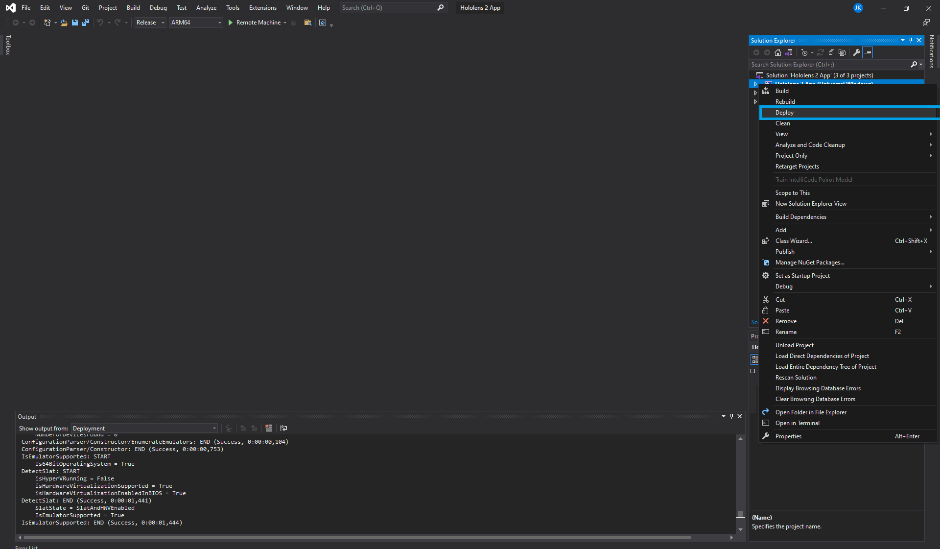
Task: Open Solution Explorer window options dropdown arrow
Action: [x=903, y=40]
